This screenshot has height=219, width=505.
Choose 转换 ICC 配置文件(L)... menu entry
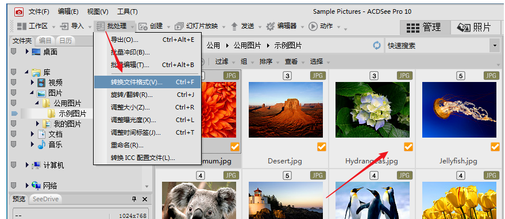[x=147, y=158]
